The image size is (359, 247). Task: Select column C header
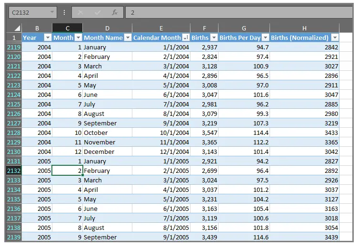(68, 28)
